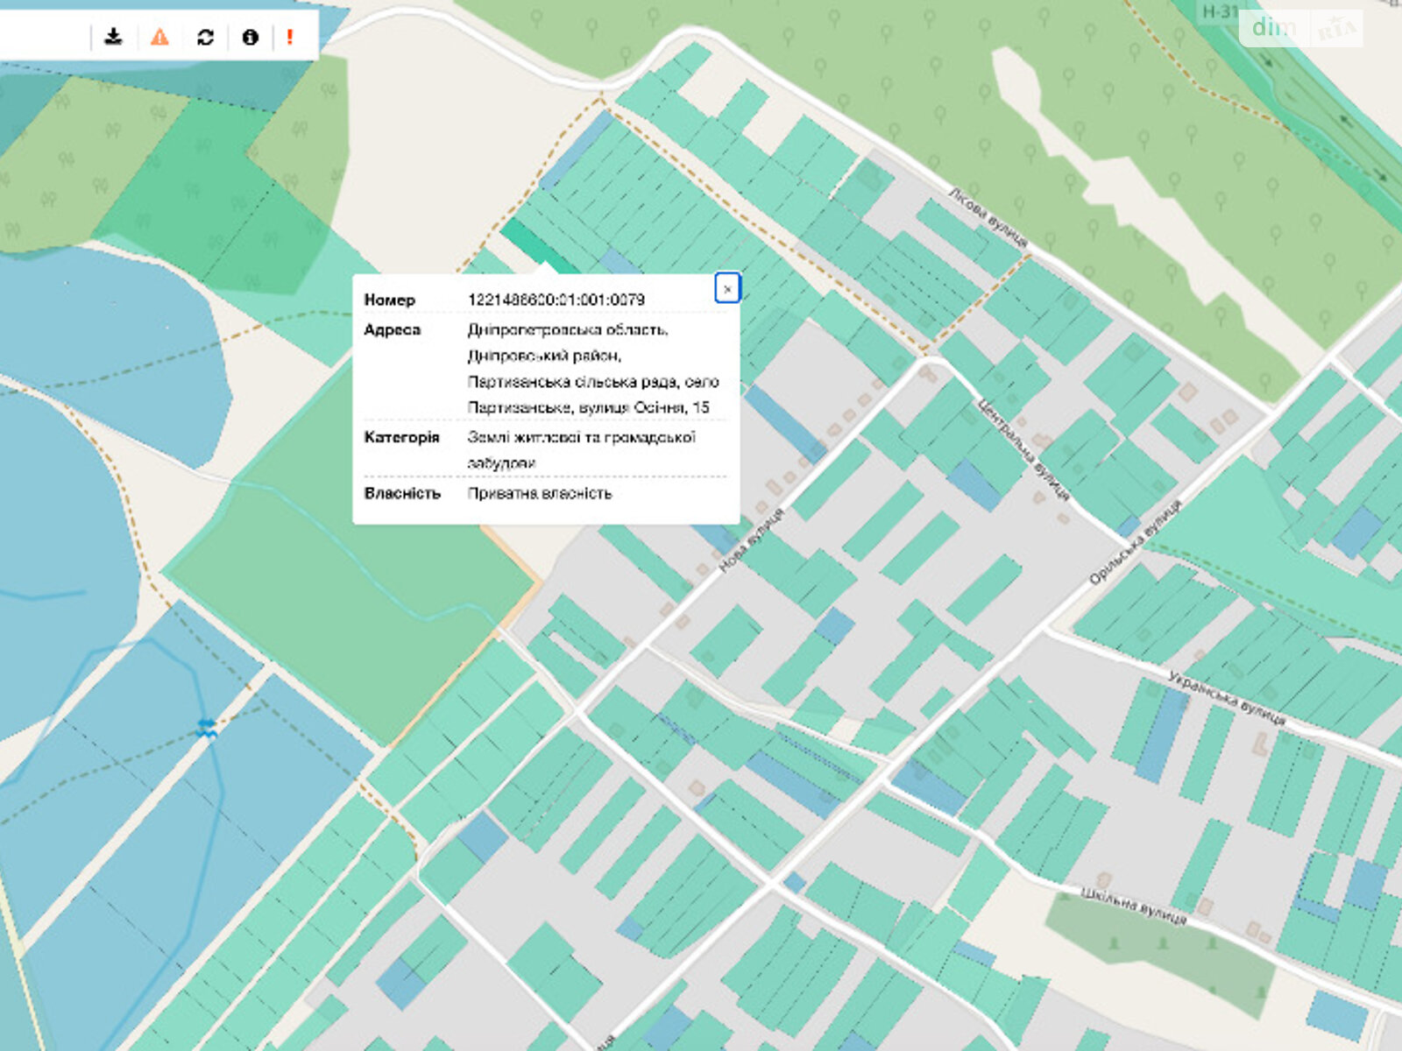Click the Украінська вулиця street label
1402x1051 pixels.
coord(1227,698)
